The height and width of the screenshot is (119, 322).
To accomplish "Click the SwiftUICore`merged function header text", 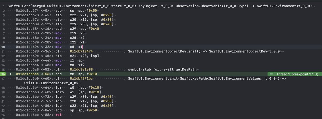I will point(160,6).
